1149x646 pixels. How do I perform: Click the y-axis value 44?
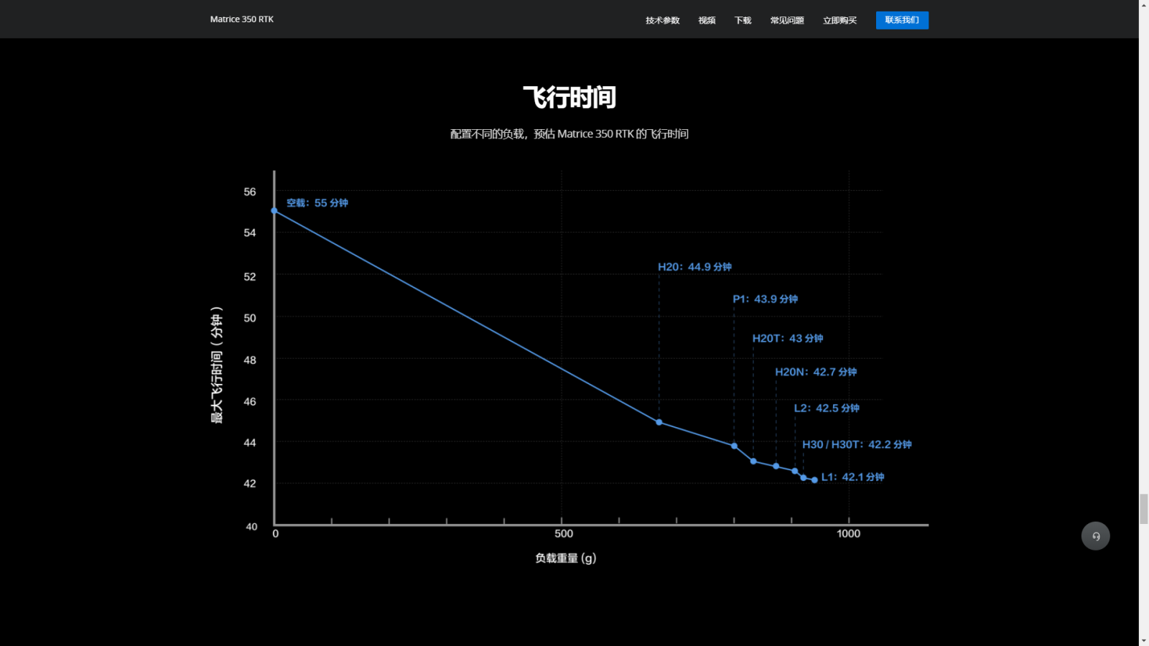tap(250, 442)
